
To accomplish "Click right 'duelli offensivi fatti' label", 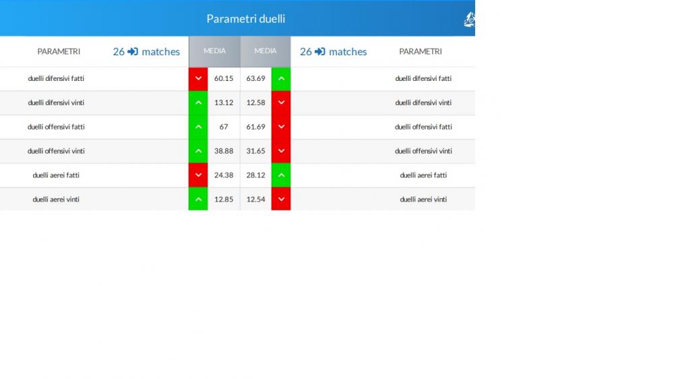I will click(423, 127).
